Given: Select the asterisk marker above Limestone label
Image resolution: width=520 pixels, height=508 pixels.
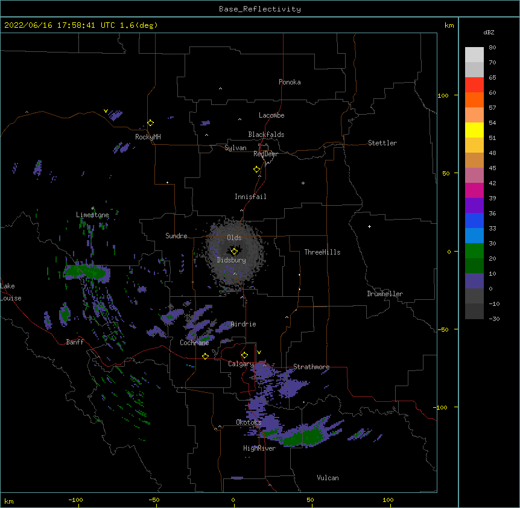Looking at the screenshot, I should [x=92, y=209].
